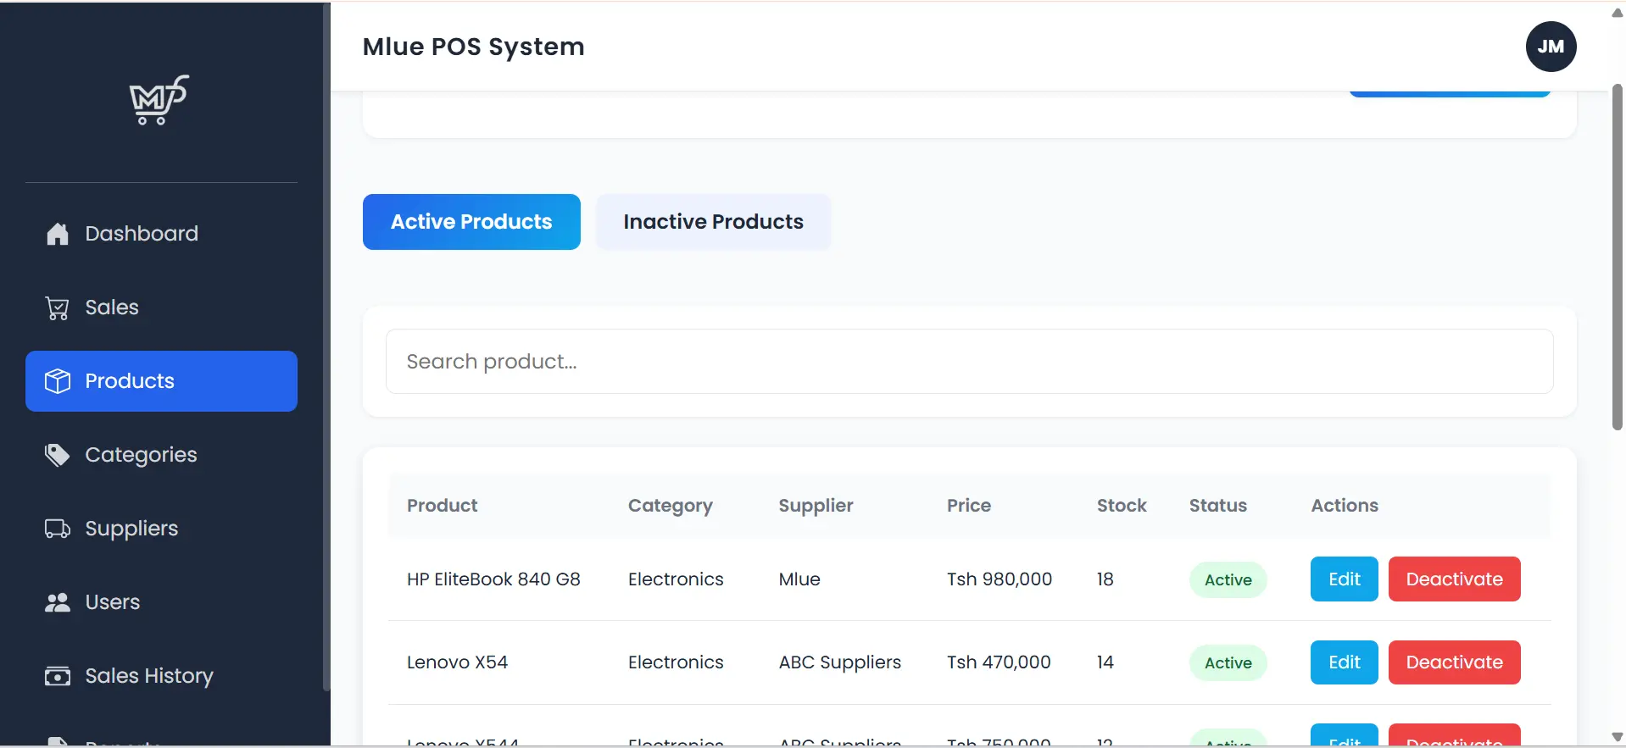
Task: Click the Tsh 470,000 price
Action: [999, 662]
